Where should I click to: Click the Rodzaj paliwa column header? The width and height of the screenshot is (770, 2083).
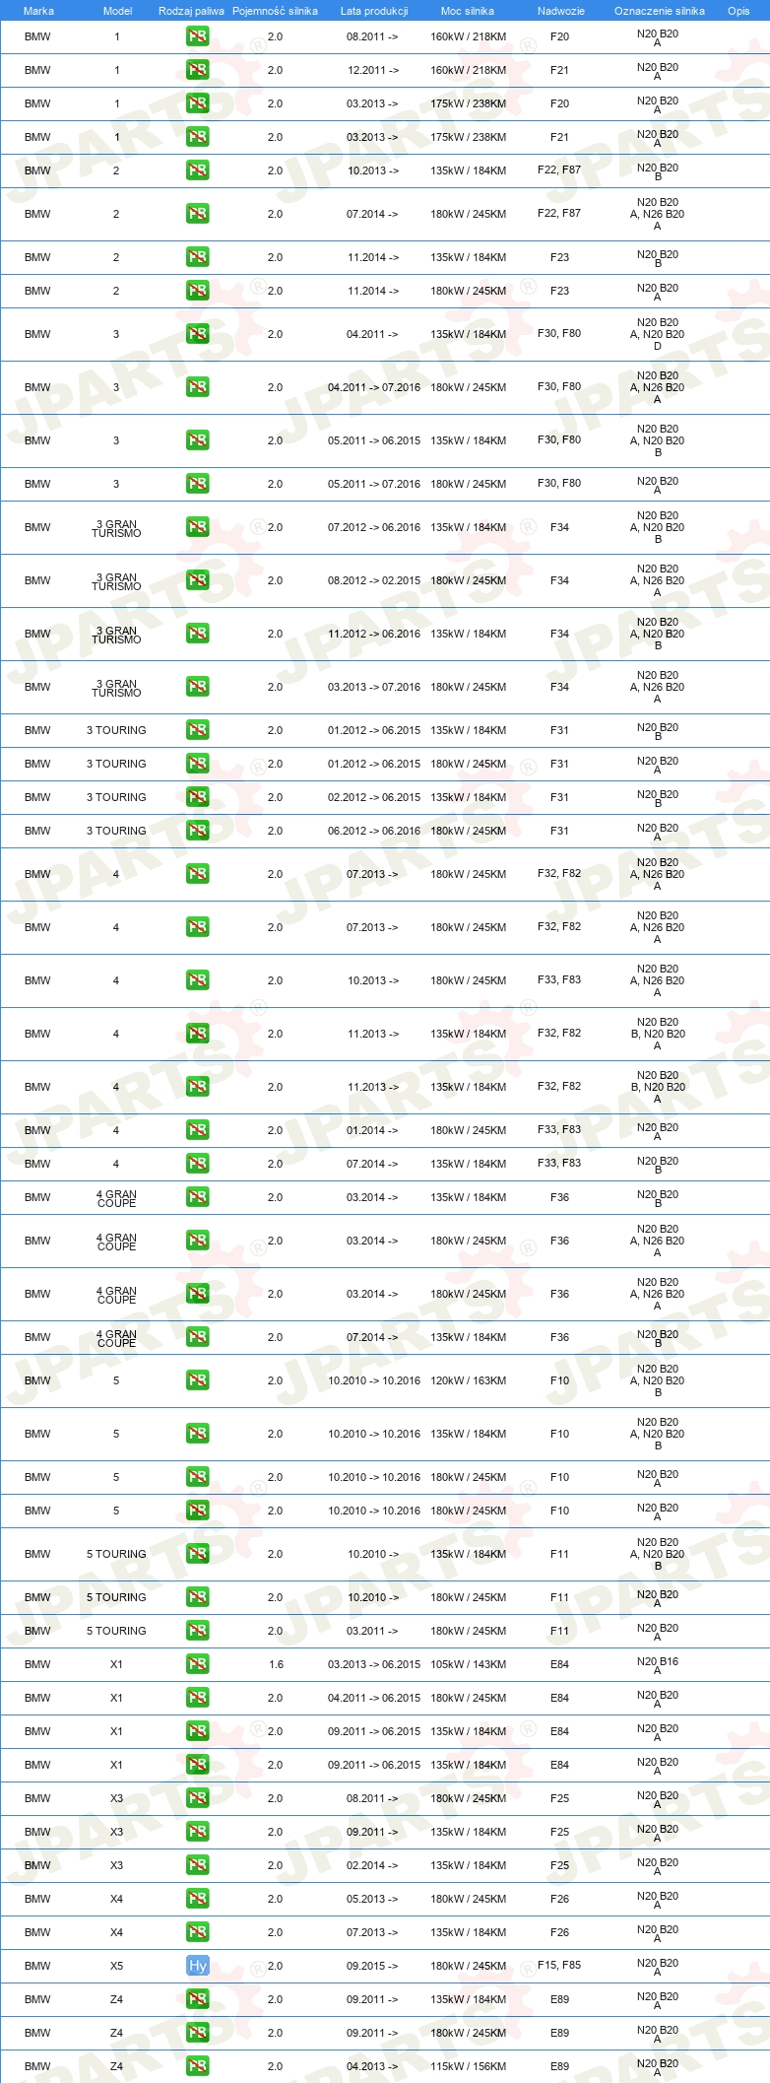click(x=191, y=11)
